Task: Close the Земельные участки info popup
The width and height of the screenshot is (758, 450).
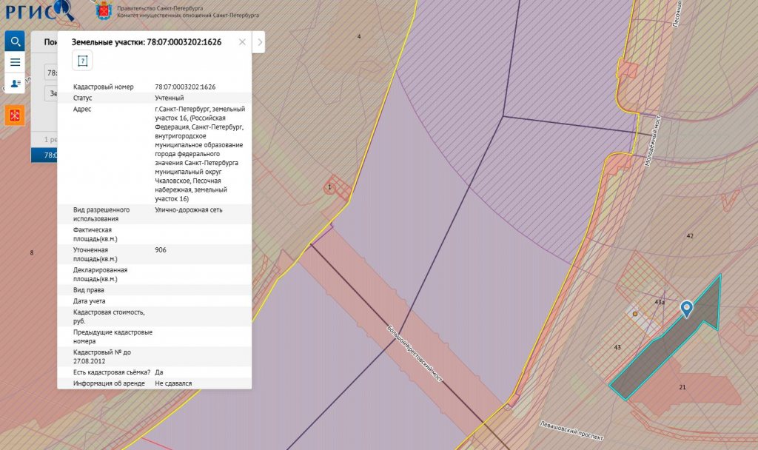Action: pyautogui.click(x=242, y=42)
